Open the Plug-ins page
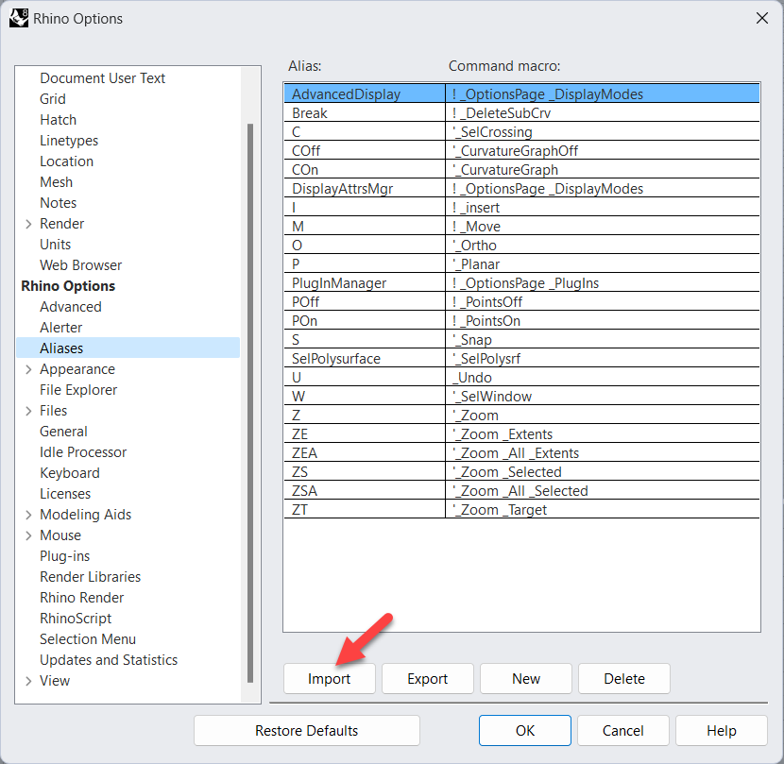The height and width of the screenshot is (764, 784). tap(64, 556)
